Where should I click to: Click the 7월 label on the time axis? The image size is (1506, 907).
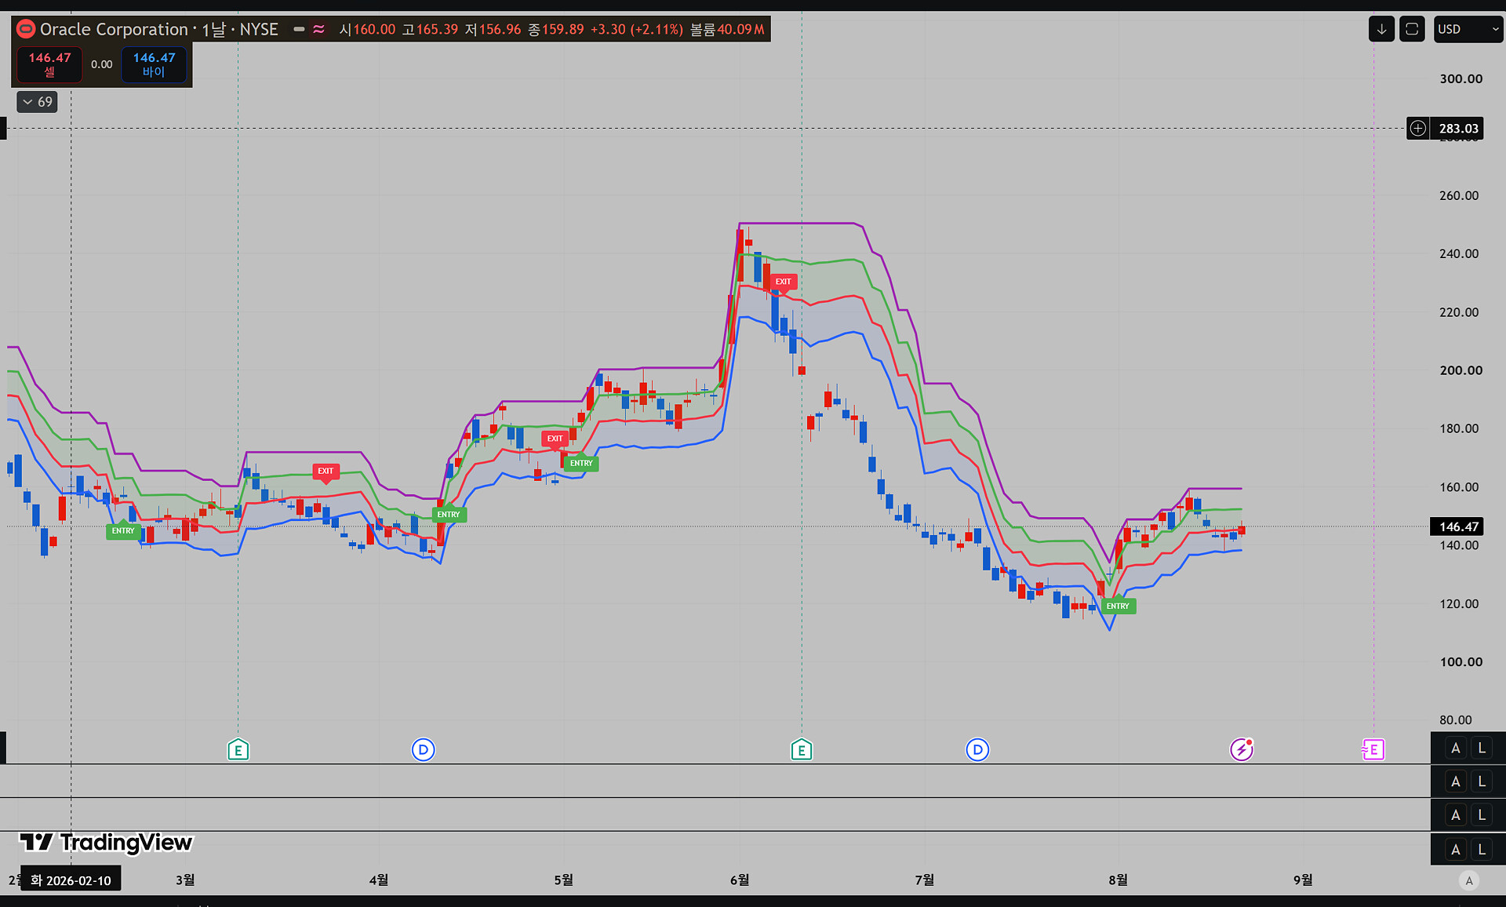click(x=925, y=880)
